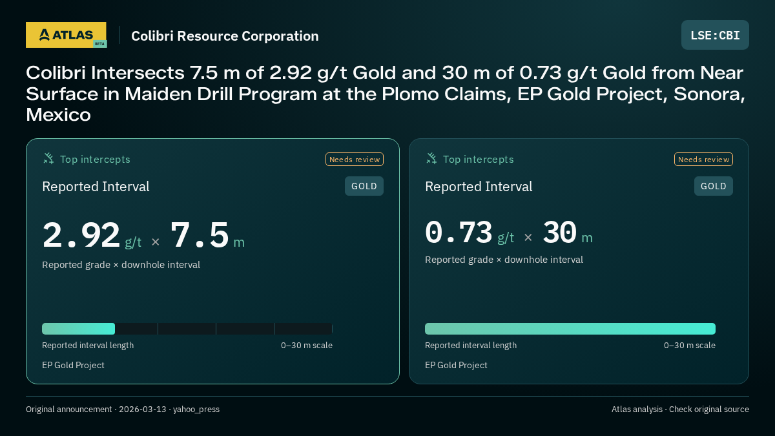Click the drill icon in 2.92 g/t card
This screenshot has width=775, height=436.
[x=48, y=159]
